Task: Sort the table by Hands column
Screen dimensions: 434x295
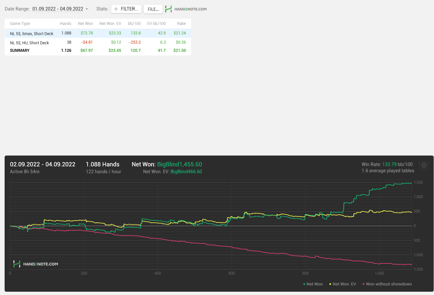Action: (x=65, y=24)
